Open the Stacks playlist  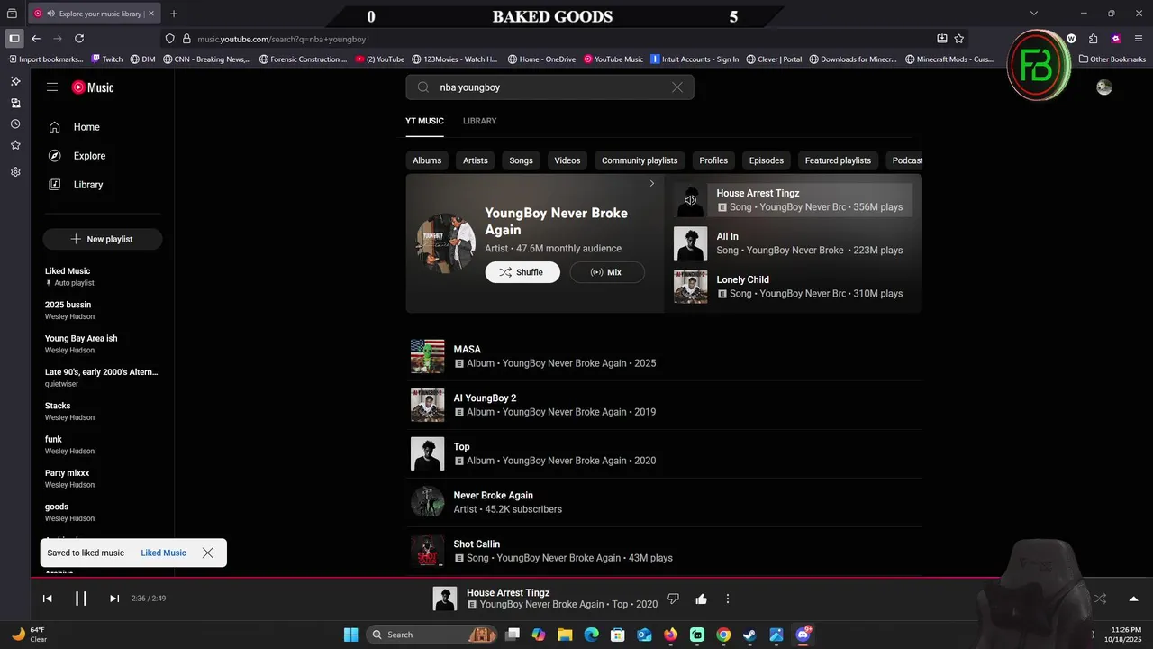101,411
